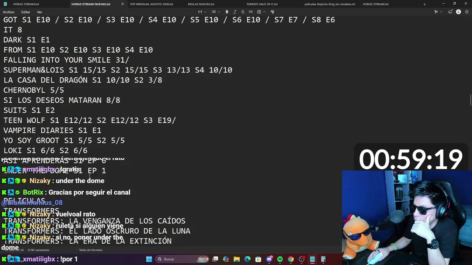Viewport: 472px width, 265px height.
Task: Click the line 'FALLING INTO YOUR SMILE 31/'
Action: click(66, 60)
